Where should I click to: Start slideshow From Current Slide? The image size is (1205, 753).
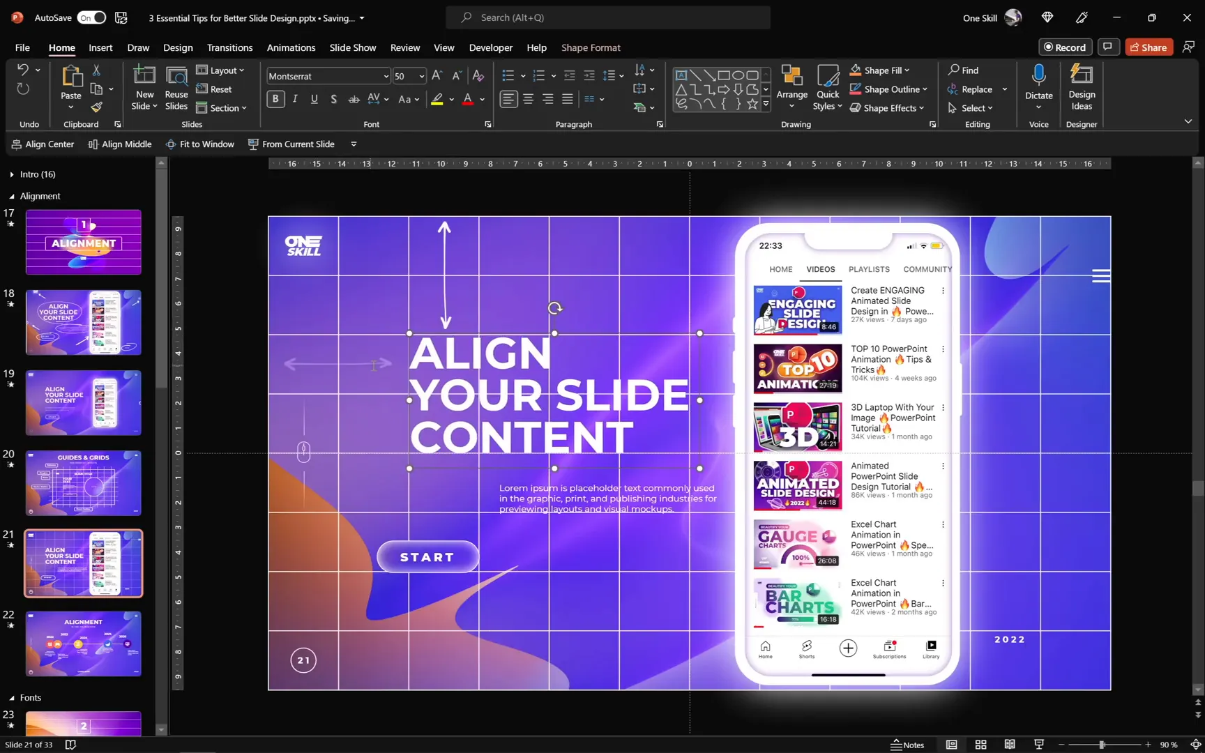pyautogui.click(x=291, y=144)
